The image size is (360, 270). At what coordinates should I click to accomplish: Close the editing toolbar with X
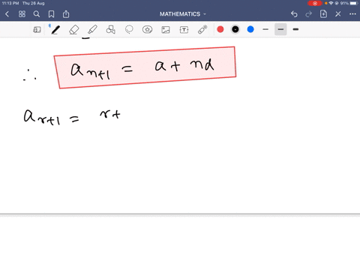tap(338, 14)
